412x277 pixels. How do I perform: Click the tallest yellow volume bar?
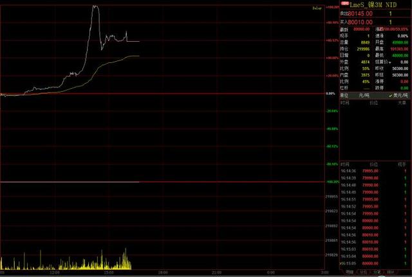point(126,259)
